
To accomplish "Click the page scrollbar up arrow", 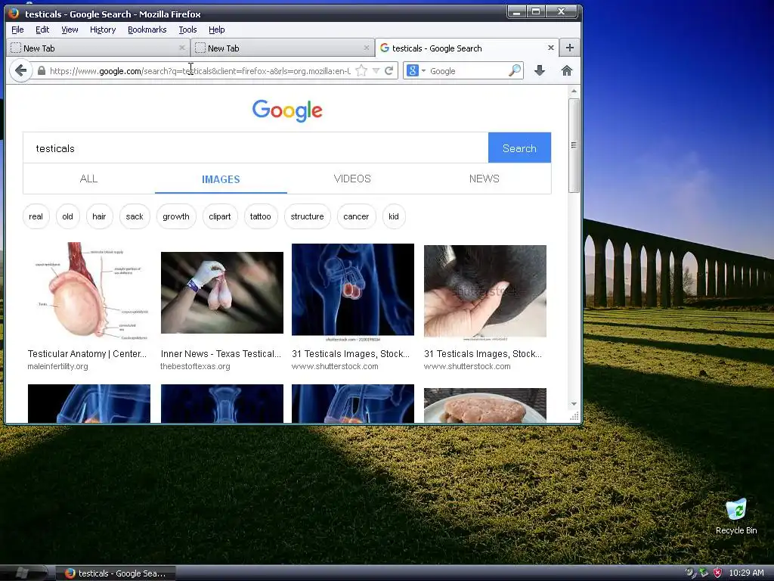I will 574,91.
